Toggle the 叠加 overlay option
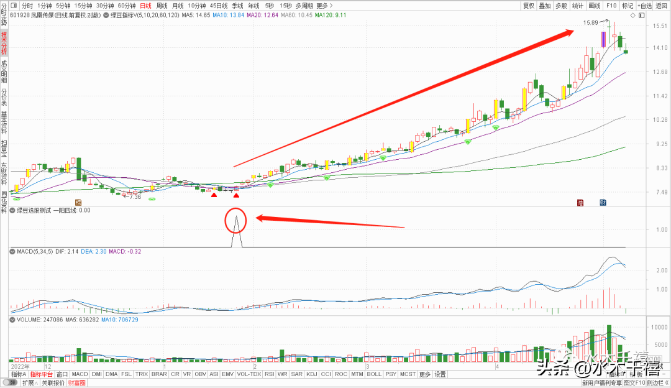This screenshot has width=671, height=388. coord(545,6)
